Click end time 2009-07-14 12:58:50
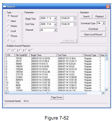The image size is (112, 121). [67, 77]
